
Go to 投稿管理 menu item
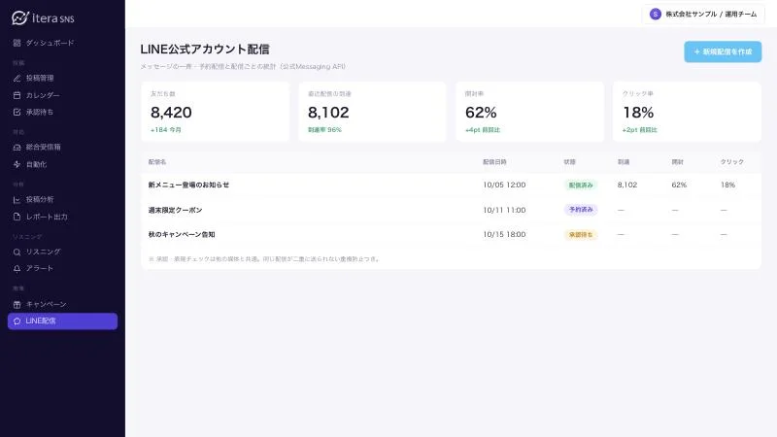62,79
